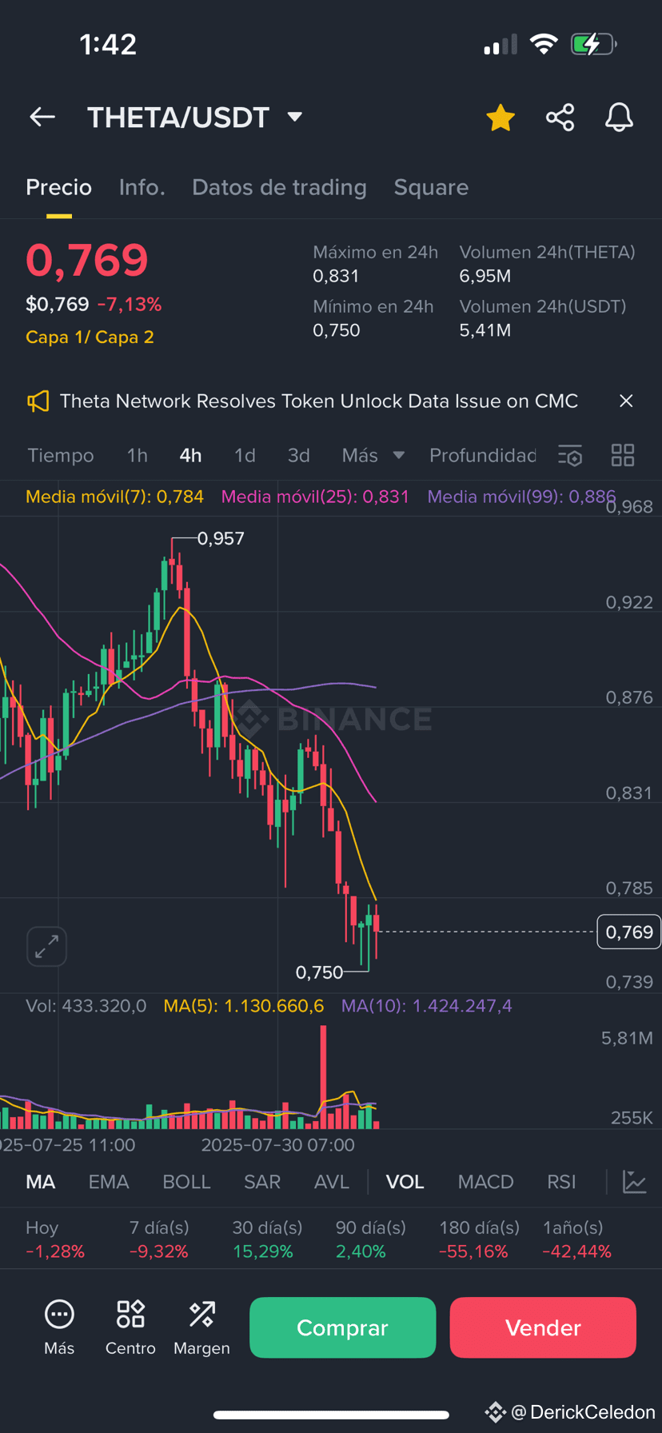Tap the tall red volume spike bar
Image resolution: width=662 pixels, height=1433 pixels.
(323, 1076)
